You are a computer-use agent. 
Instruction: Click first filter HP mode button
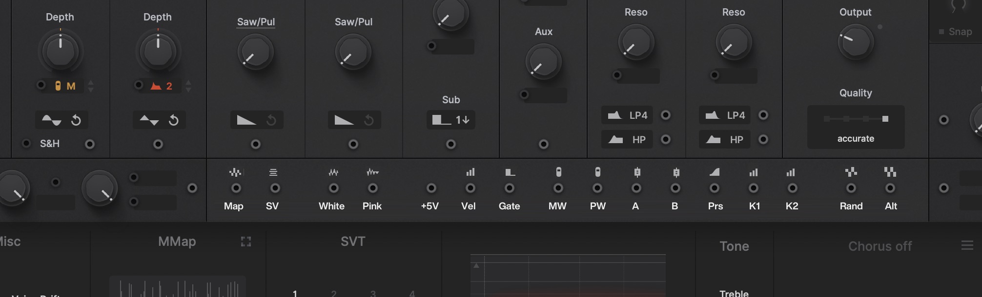[x=627, y=140]
